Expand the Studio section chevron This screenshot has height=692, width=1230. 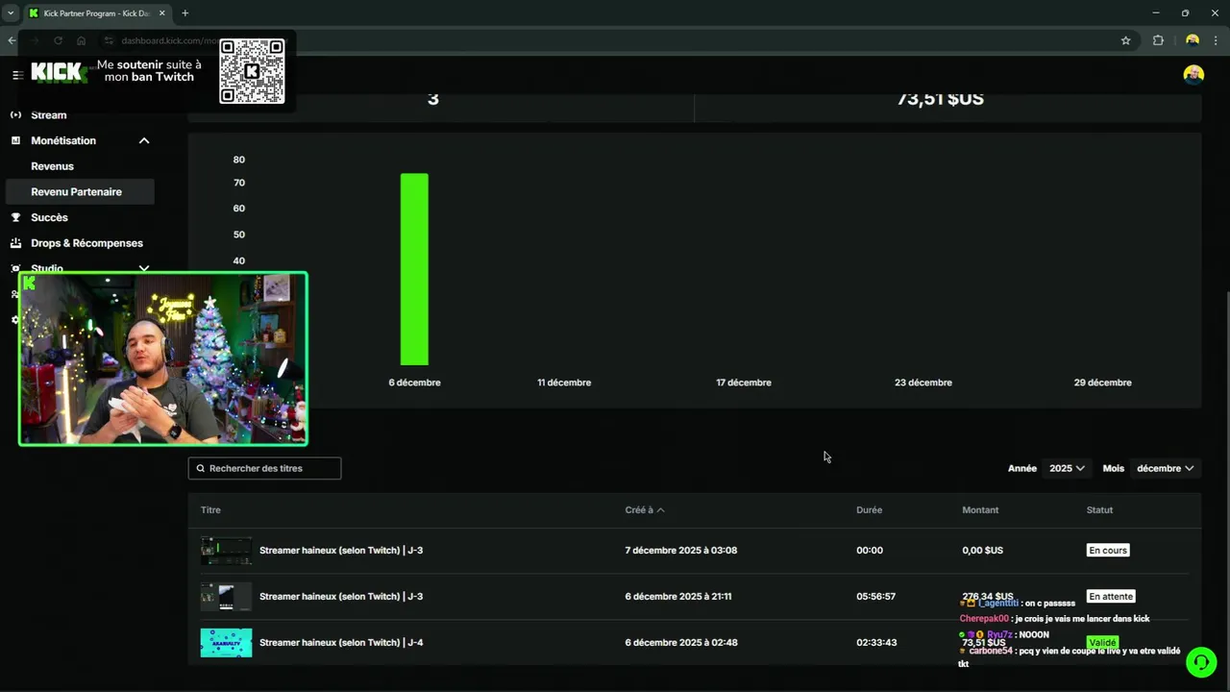click(x=144, y=268)
